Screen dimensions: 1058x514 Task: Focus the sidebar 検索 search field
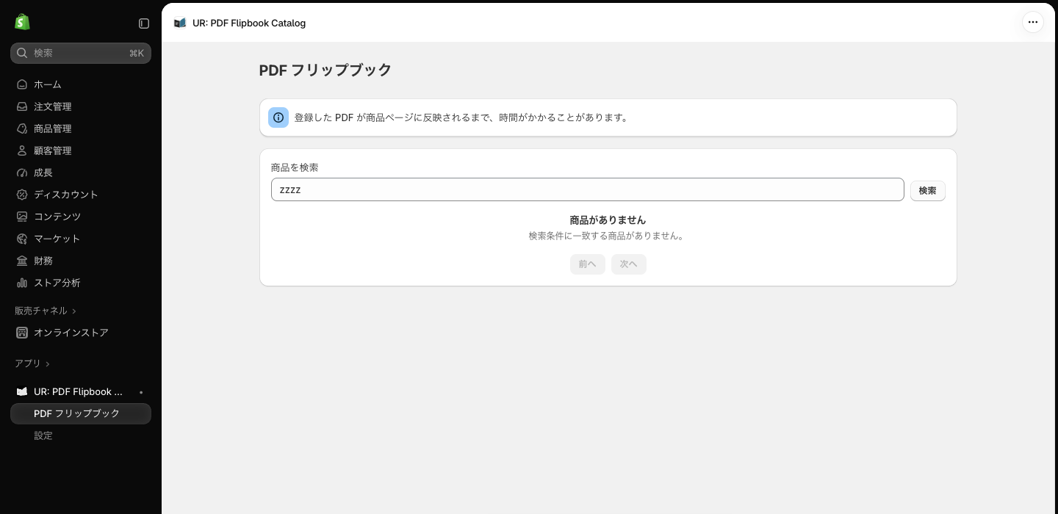coord(81,53)
